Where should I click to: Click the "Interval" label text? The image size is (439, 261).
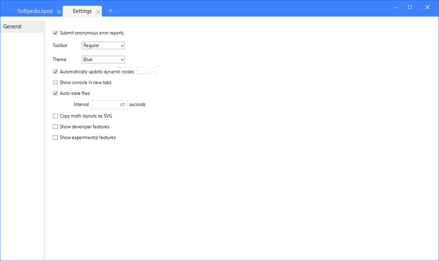pyautogui.click(x=81, y=105)
